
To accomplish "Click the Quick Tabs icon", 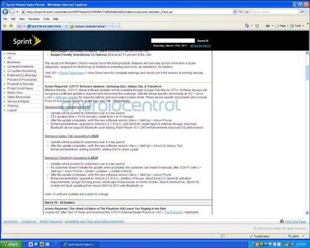I will tap(19, 26).
